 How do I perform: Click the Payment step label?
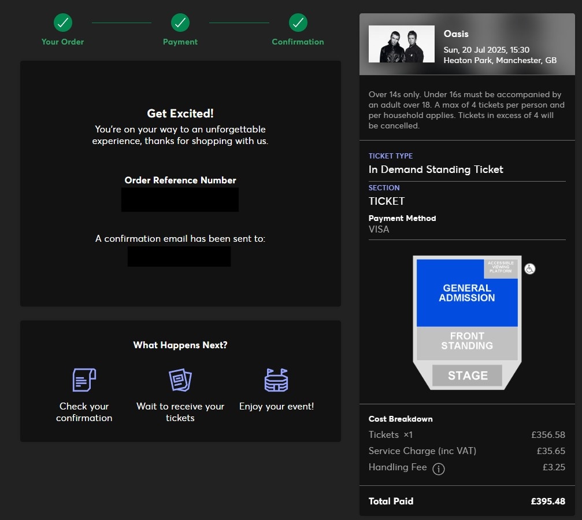pos(180,42)
